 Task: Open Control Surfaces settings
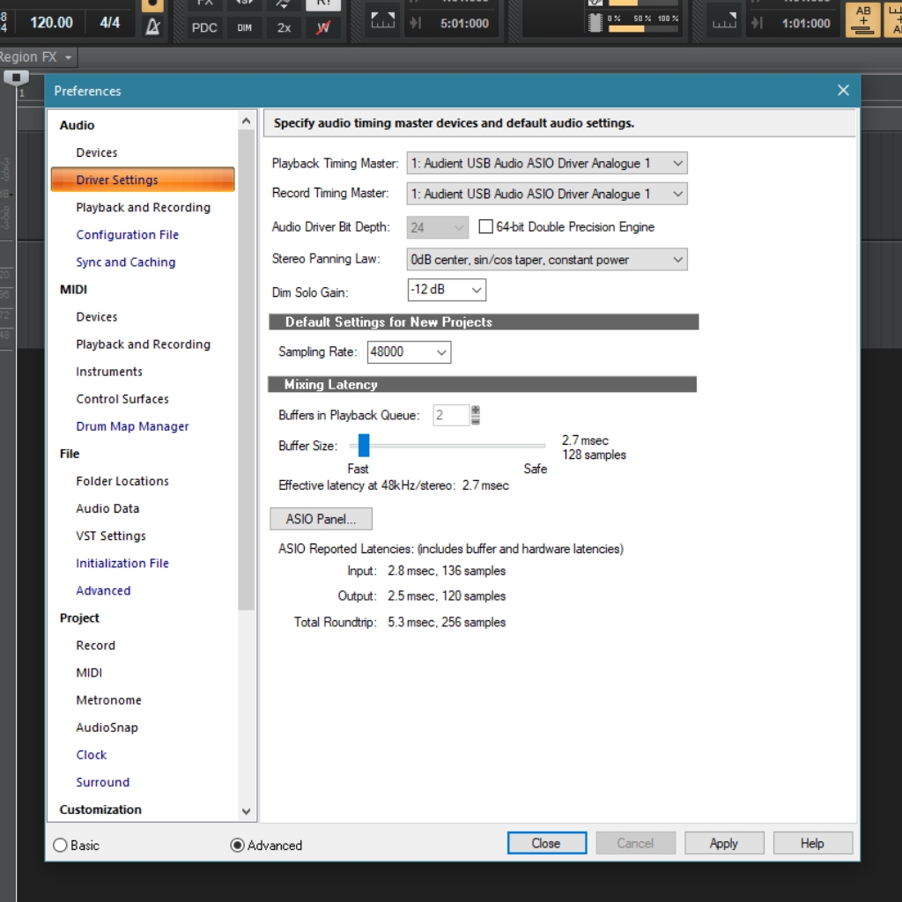(x=122, y=399)
